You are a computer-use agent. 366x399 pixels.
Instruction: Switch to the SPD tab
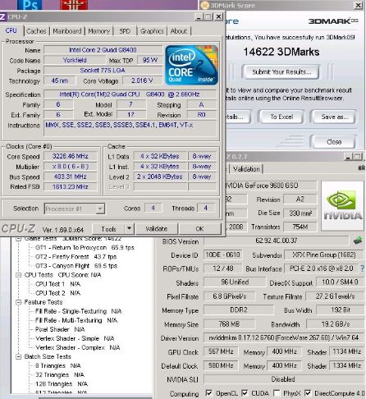pyautogui.click(x=125, y=31)
